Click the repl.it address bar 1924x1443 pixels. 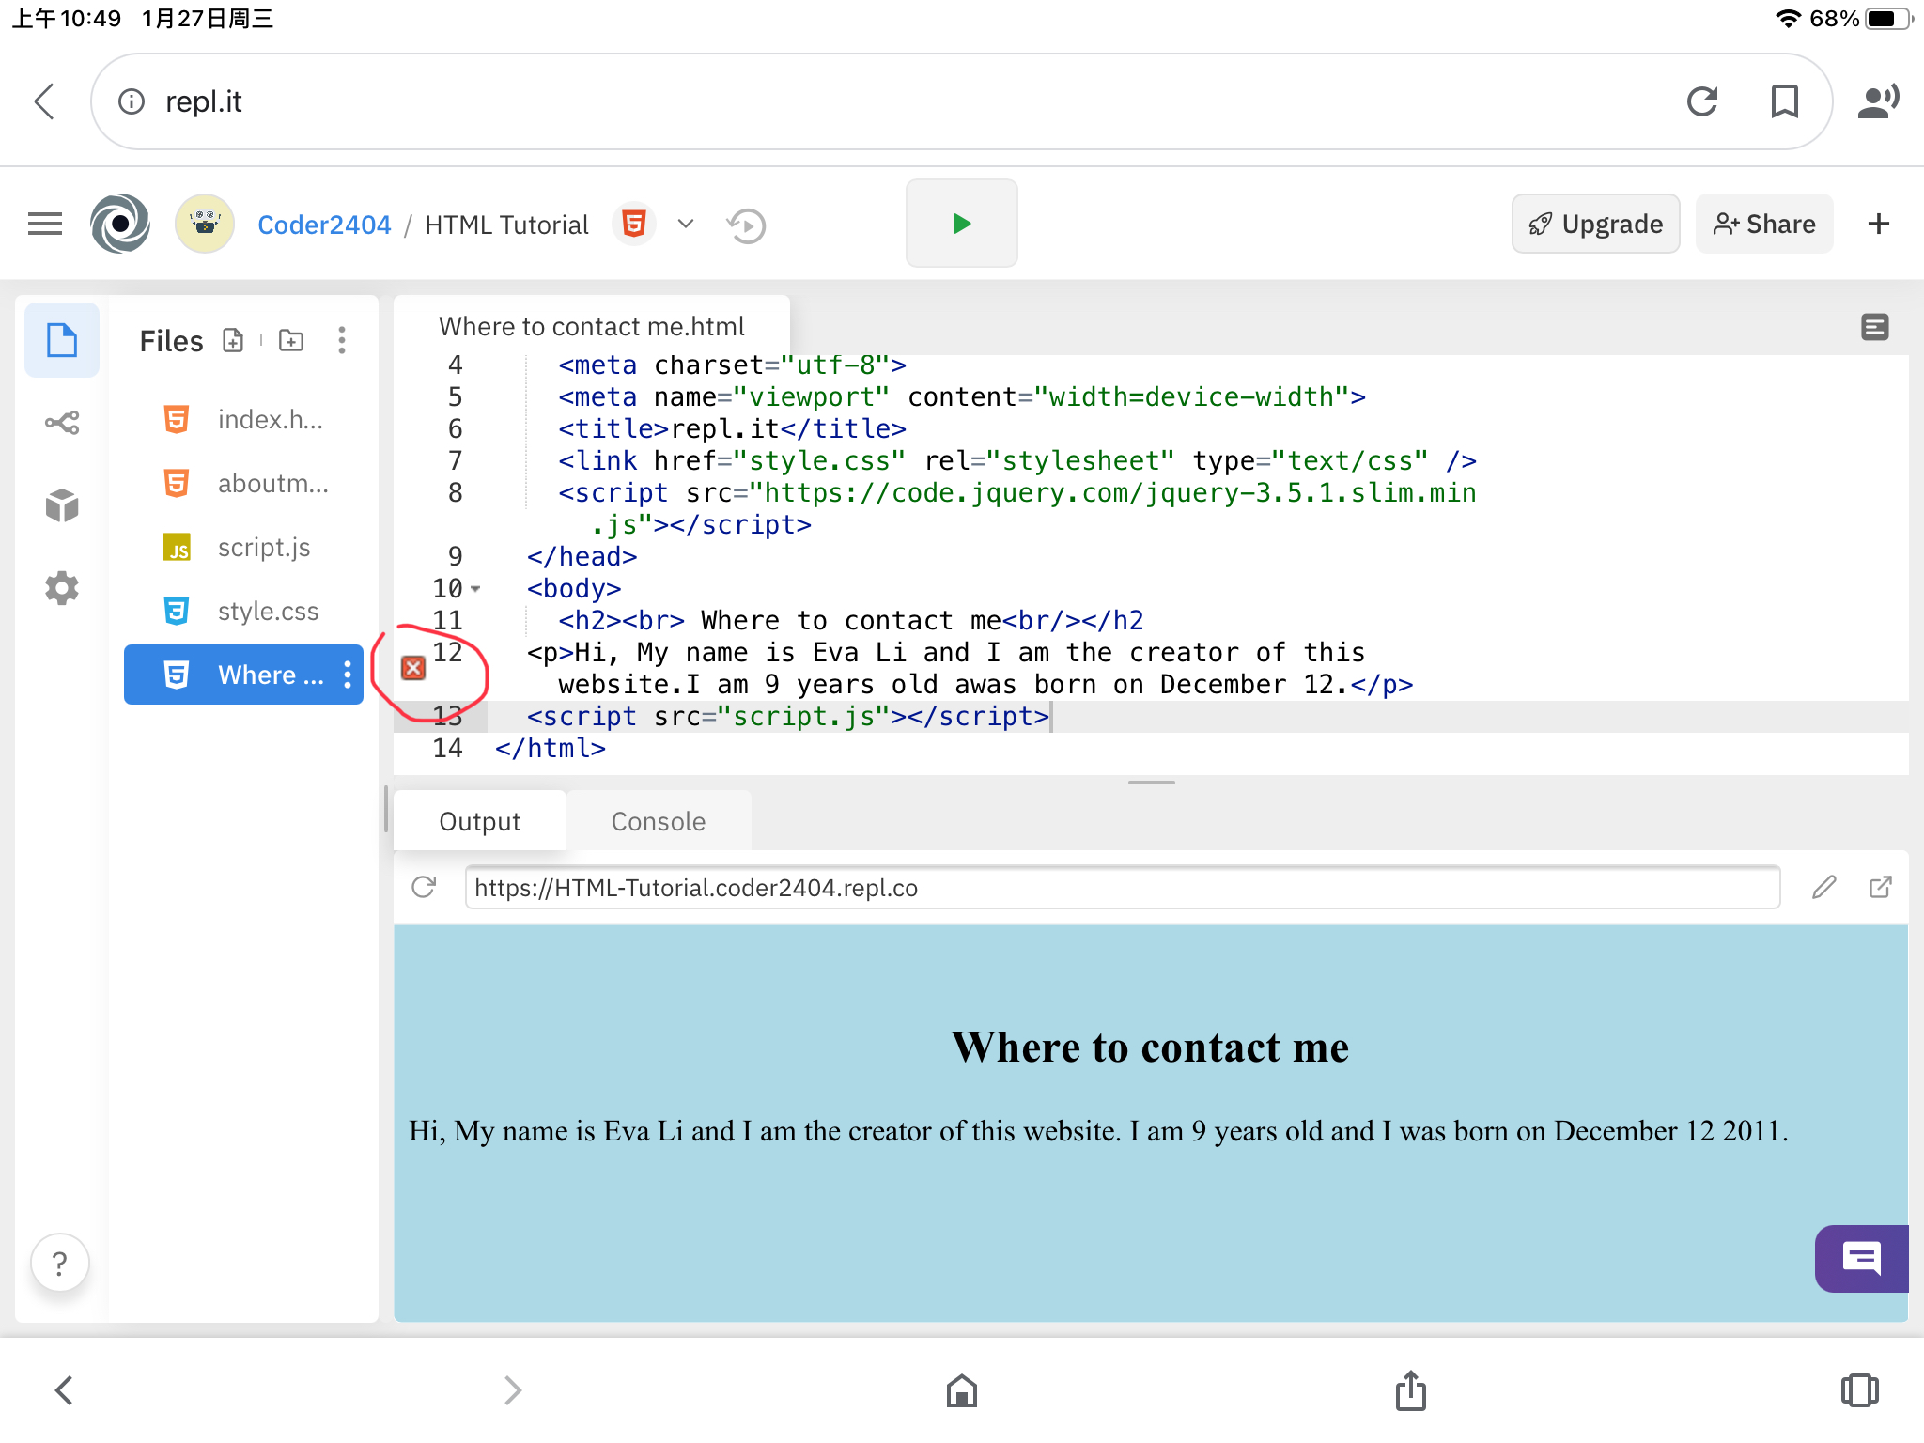point(961,101)
